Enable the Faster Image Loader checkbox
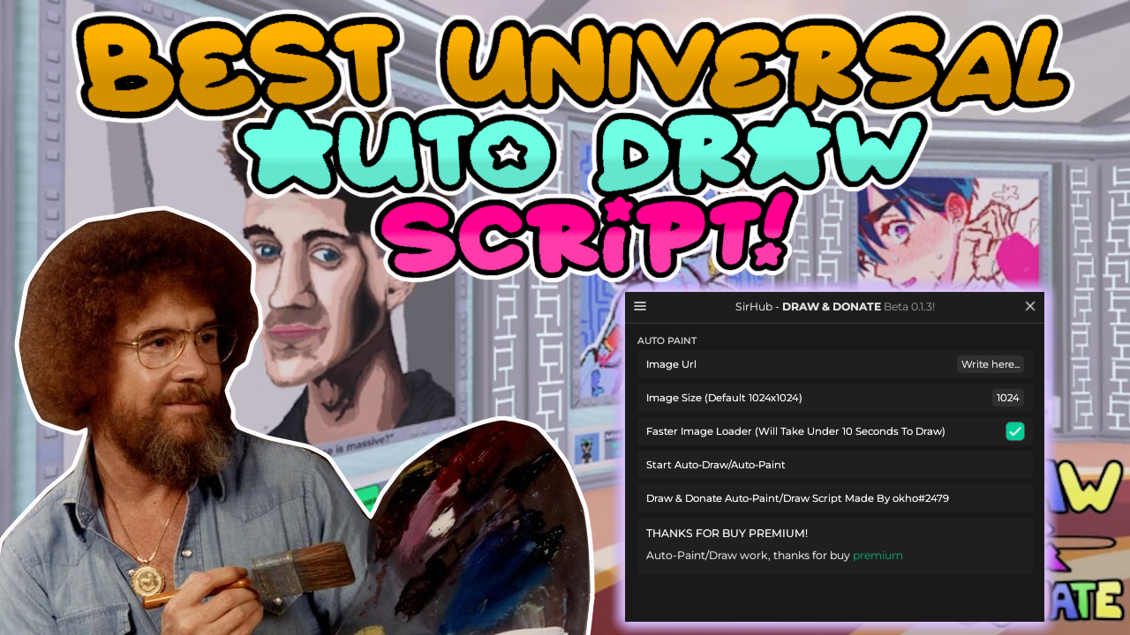This screenshot has width=1130, height=635. pyautogui.click(x=1014, y=431)
